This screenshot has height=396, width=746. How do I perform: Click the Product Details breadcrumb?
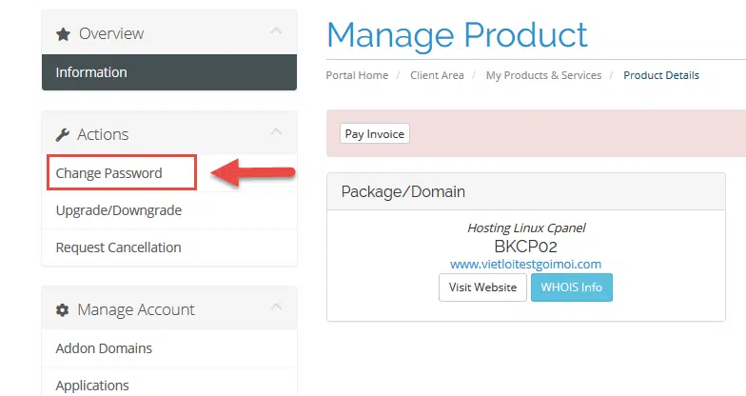pos(661,75)
